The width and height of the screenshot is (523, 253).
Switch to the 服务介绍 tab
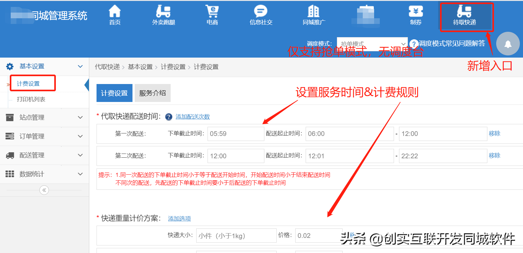(x=152, y=93)
